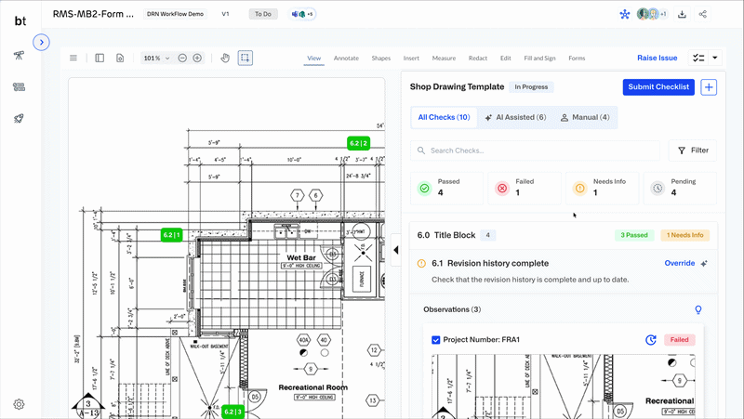Click the 6.2|2 green drawing marker

[359, 143]
